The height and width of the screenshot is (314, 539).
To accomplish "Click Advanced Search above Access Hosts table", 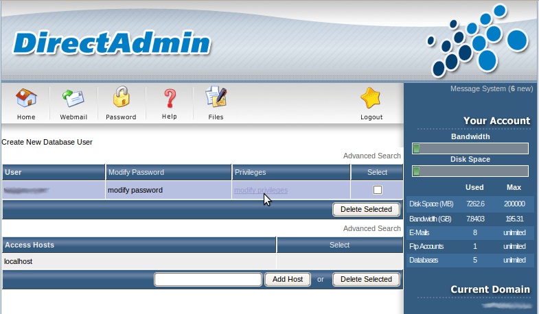I will click(372, 228).
